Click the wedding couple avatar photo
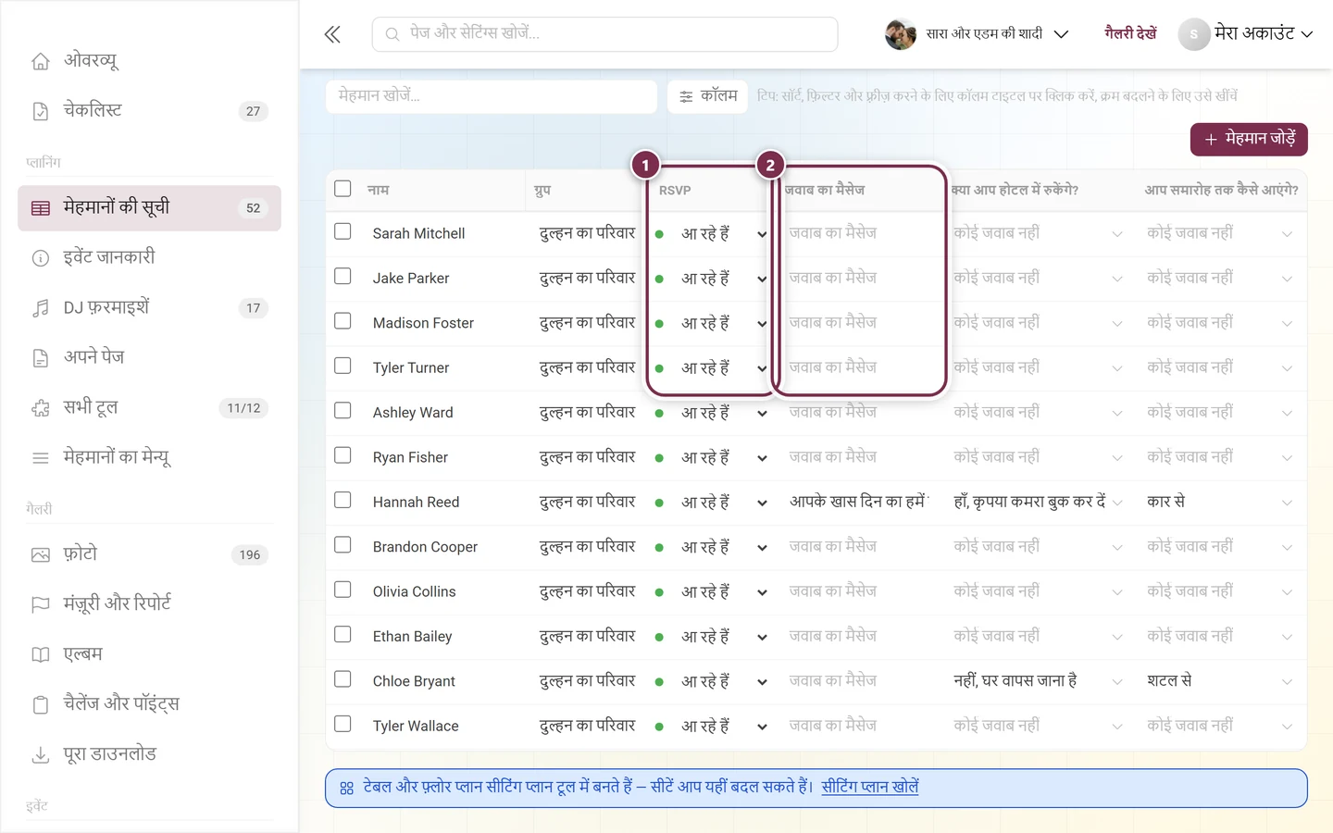Screen dimensions: 1333x833 pos(901,34)
